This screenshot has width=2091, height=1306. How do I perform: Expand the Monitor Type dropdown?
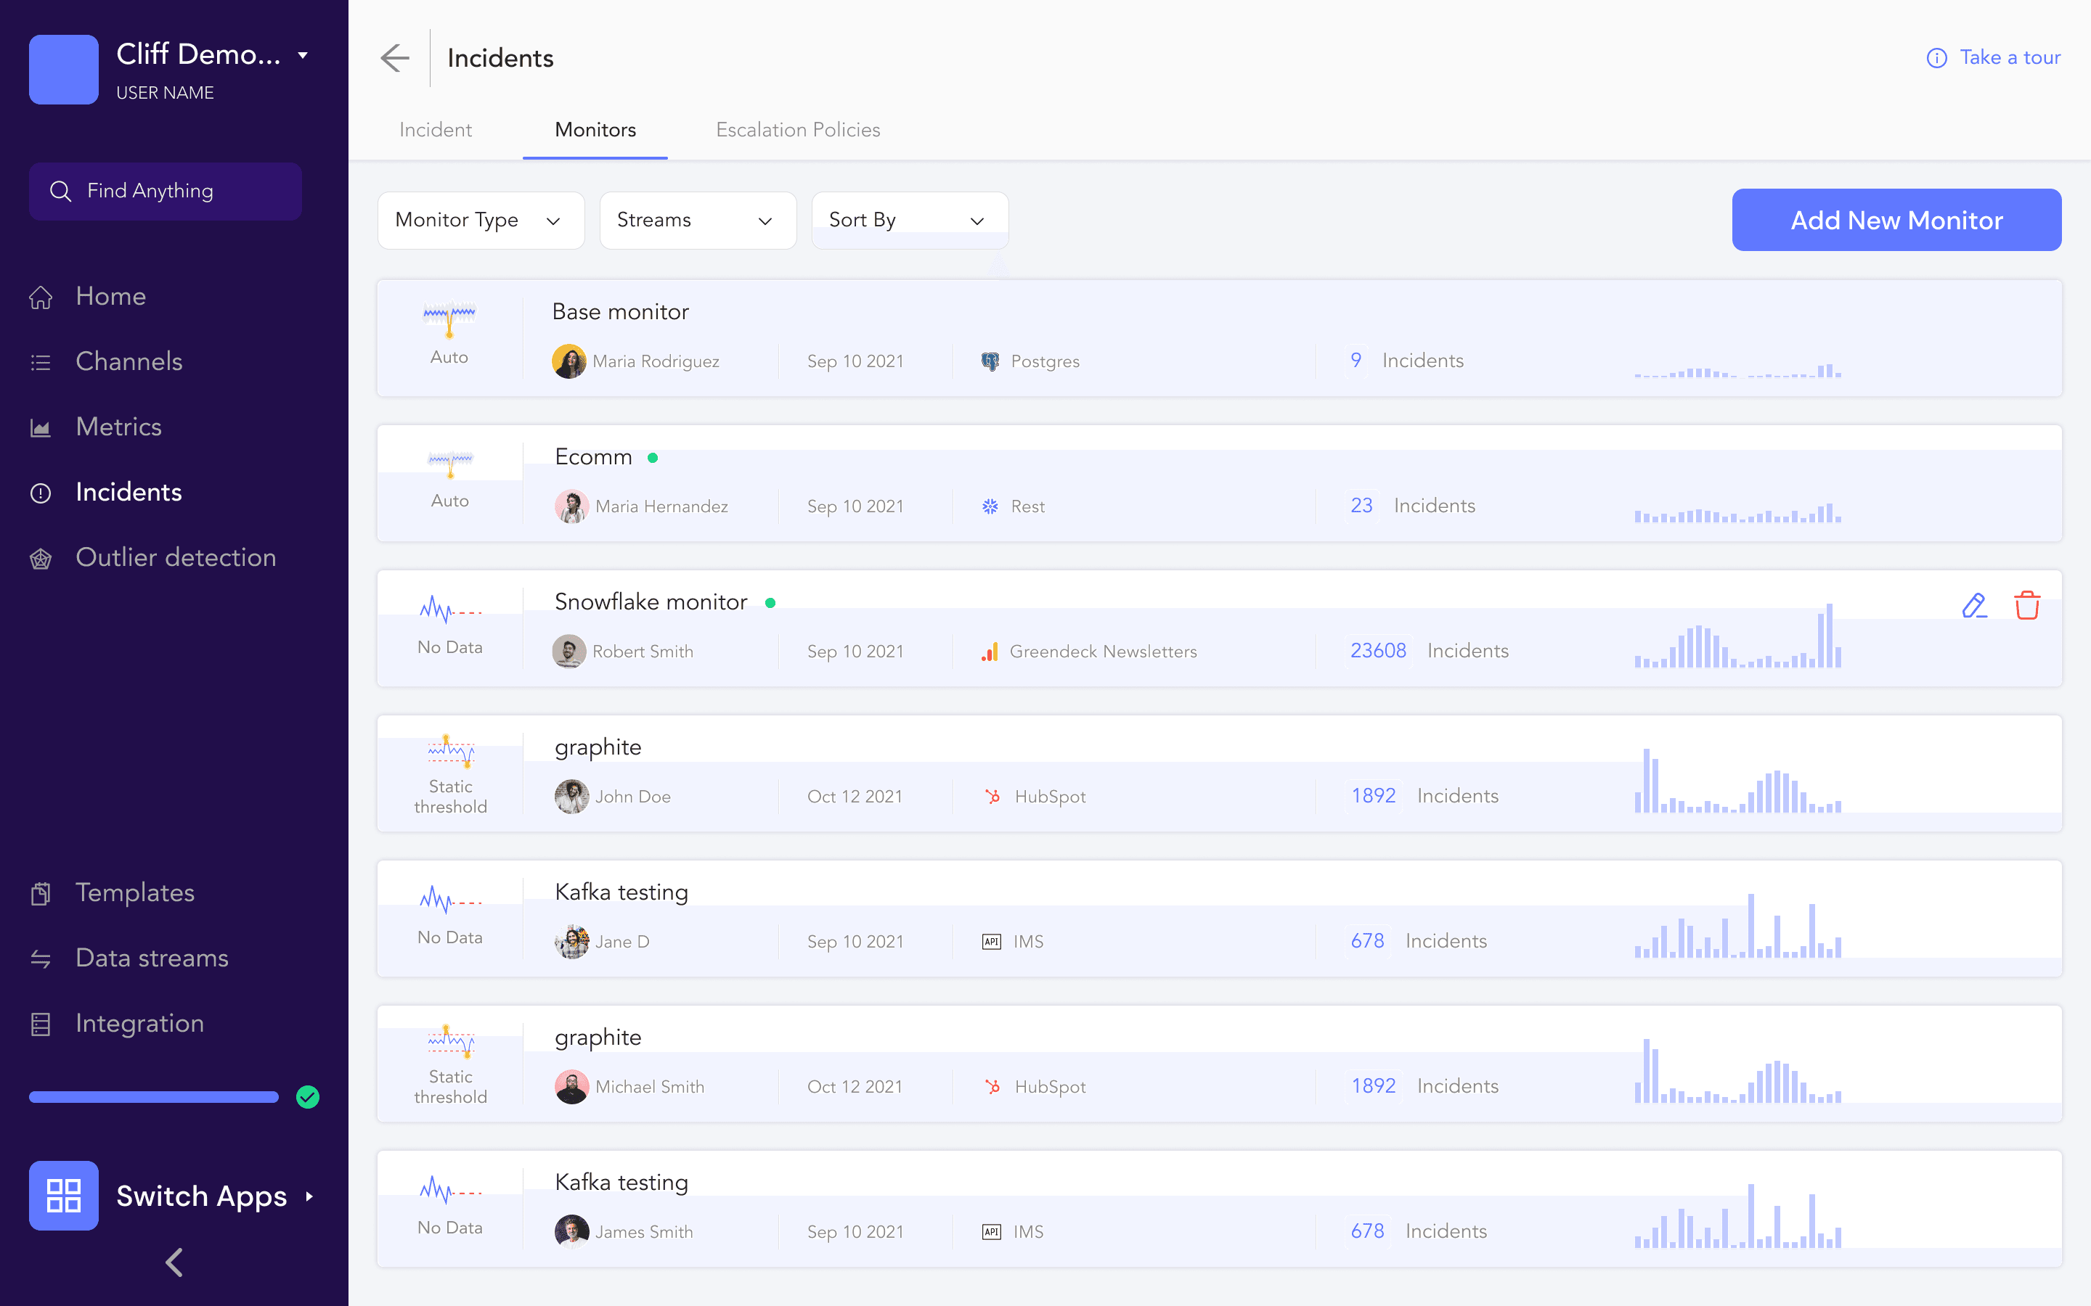click(x=481, y=221)
